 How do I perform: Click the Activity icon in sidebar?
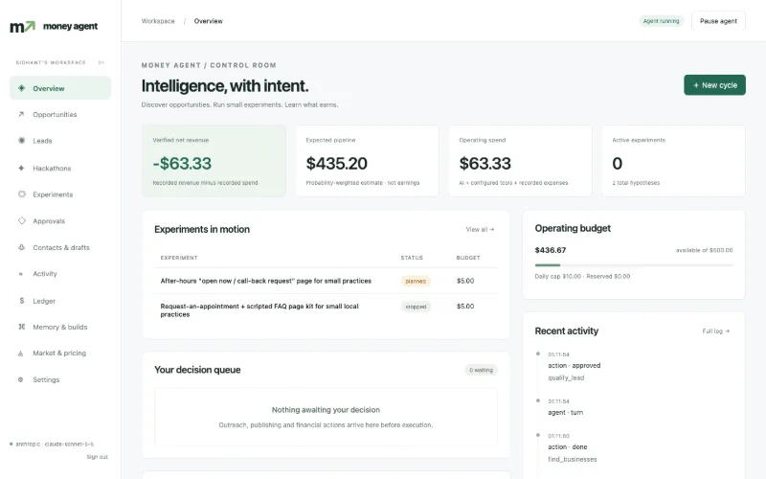(x=20, y=274)
